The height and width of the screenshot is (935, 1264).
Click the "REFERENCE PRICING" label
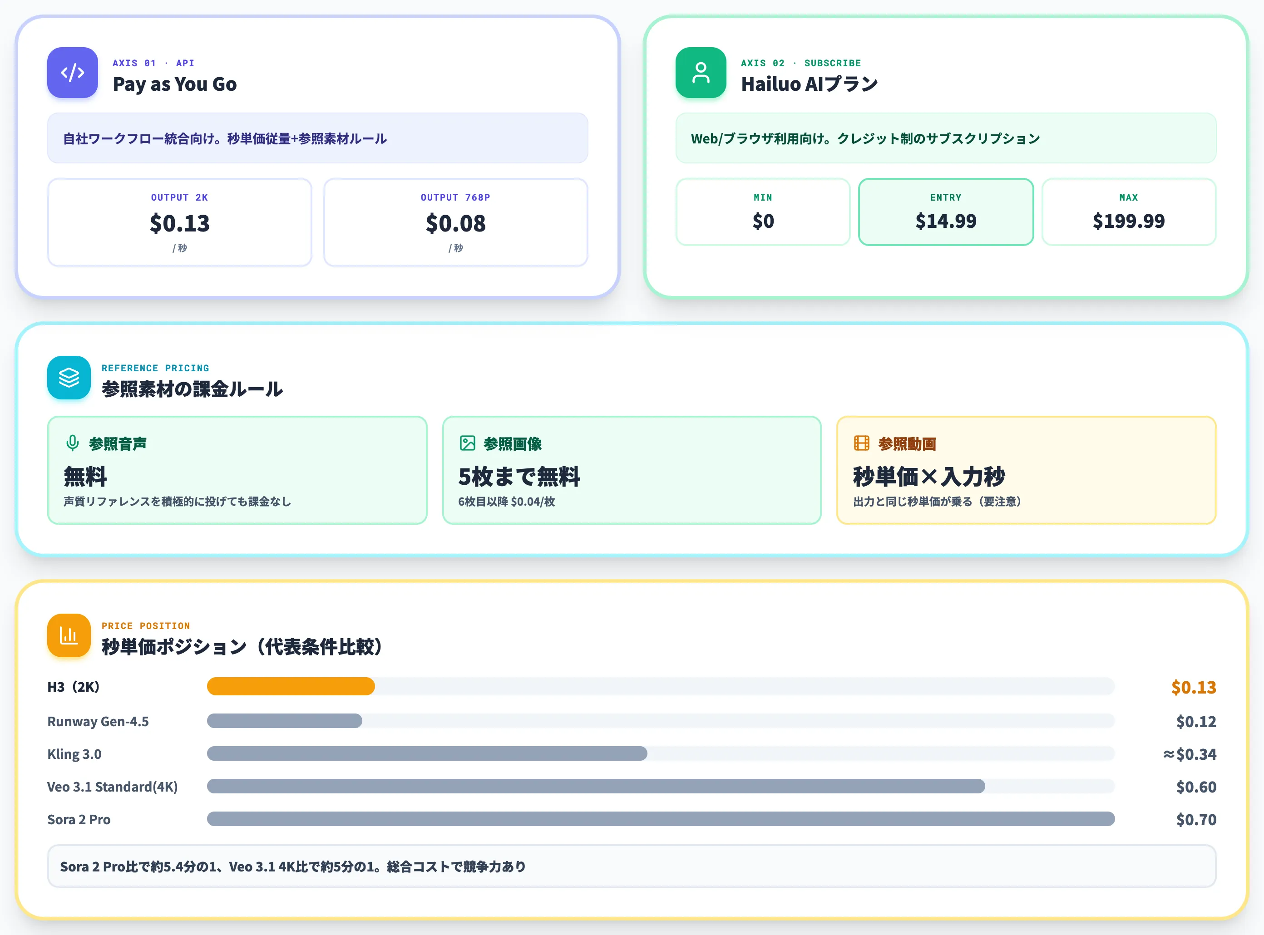coord(156,368)
